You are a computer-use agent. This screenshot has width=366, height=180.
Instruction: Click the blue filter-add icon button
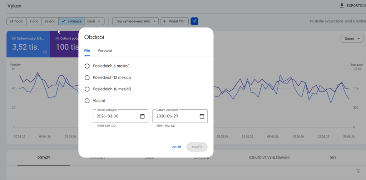pos(194,21)
